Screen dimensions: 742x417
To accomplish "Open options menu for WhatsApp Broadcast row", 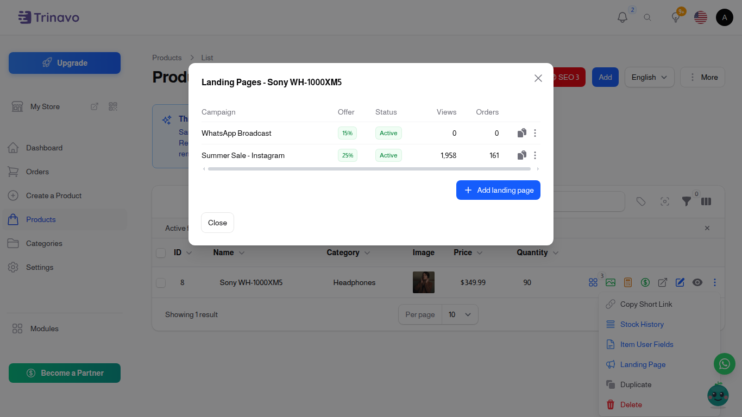I will point(535,133).
